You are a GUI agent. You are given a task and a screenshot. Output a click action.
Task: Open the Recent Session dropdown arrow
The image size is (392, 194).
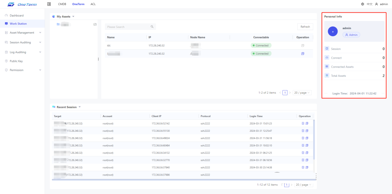(79, 107)
